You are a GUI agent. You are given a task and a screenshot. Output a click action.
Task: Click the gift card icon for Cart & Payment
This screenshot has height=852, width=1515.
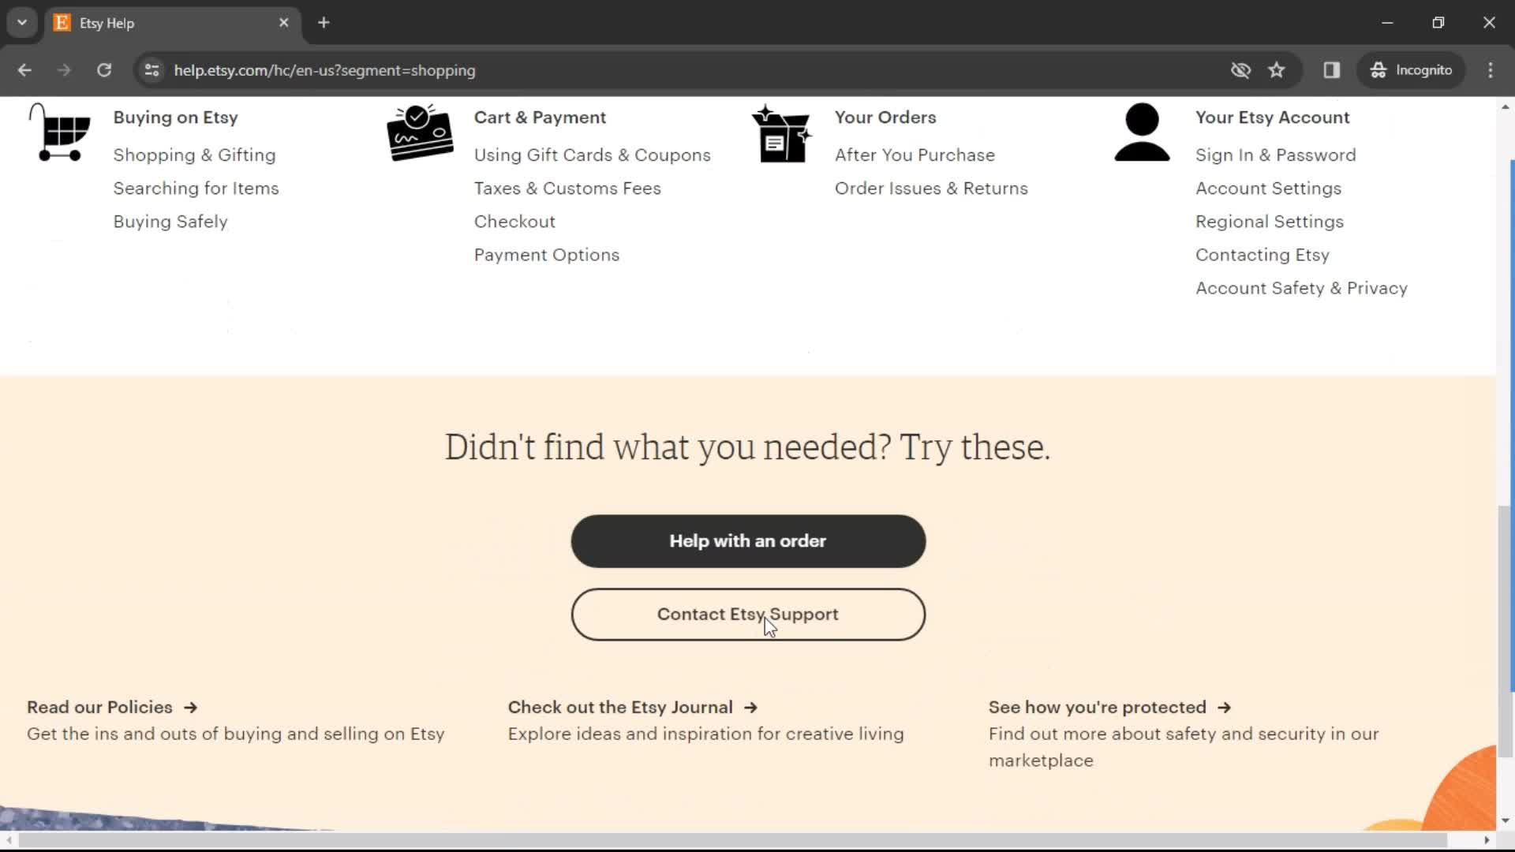421,133
